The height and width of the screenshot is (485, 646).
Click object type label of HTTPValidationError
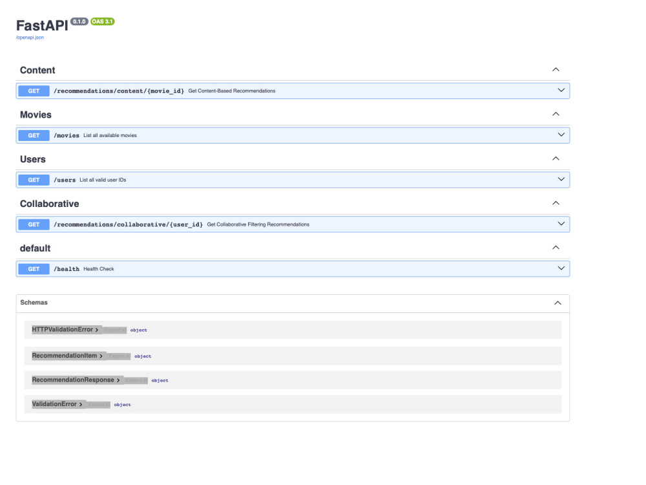[x=139, y=330]
